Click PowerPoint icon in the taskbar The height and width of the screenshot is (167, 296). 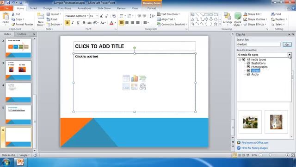click(x=20, y=162)
